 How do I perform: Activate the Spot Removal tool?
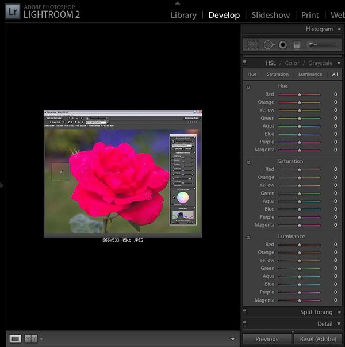coord(269,44)
